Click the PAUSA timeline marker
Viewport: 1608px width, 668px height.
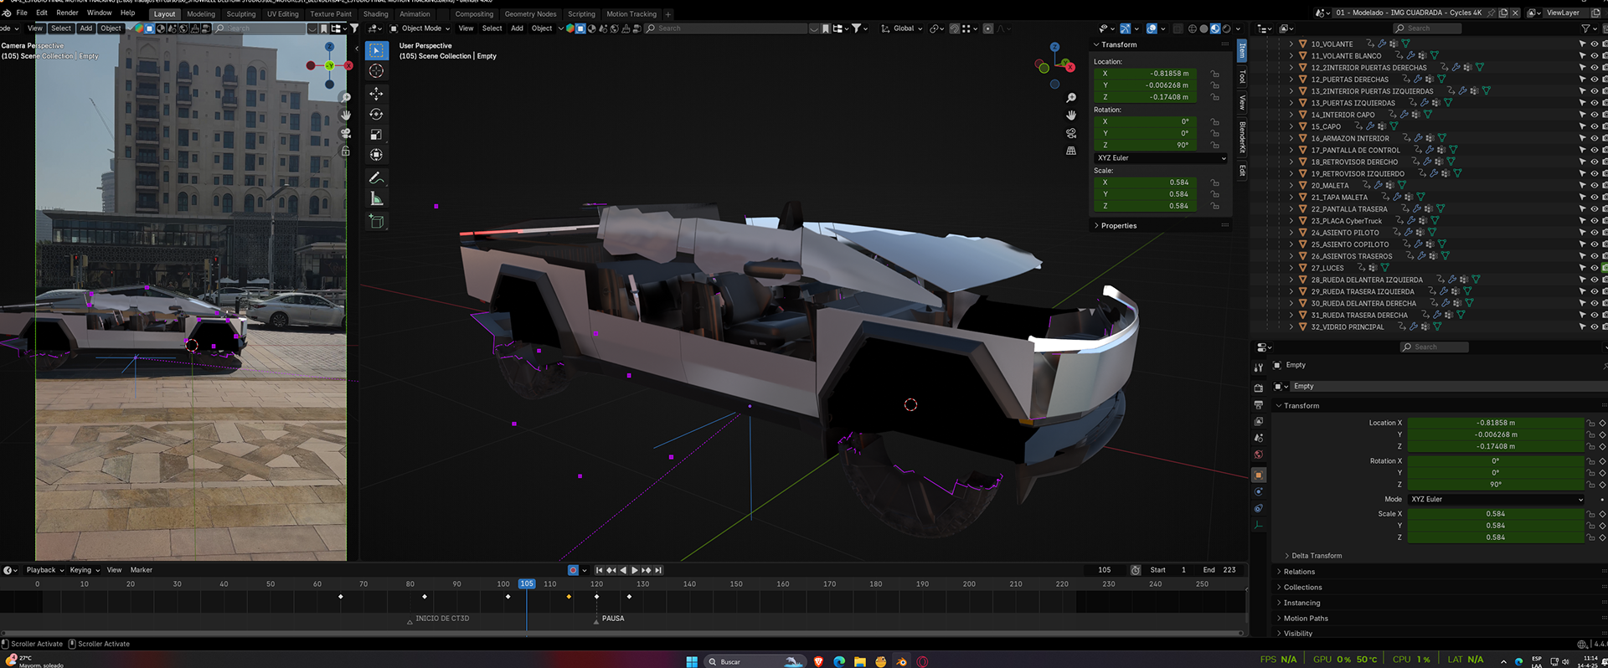point(612,619)
